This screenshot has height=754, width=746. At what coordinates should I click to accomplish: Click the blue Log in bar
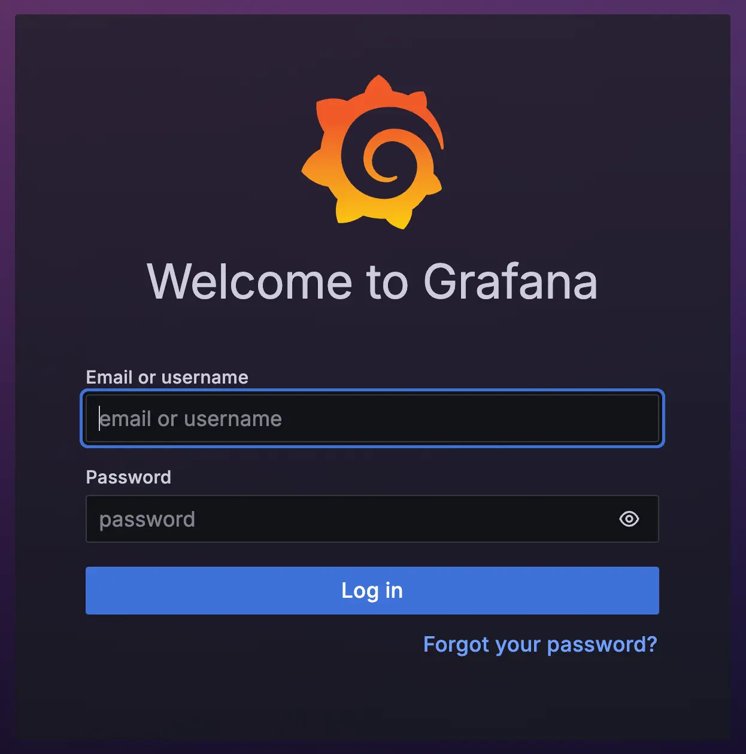tap(372, 591)
